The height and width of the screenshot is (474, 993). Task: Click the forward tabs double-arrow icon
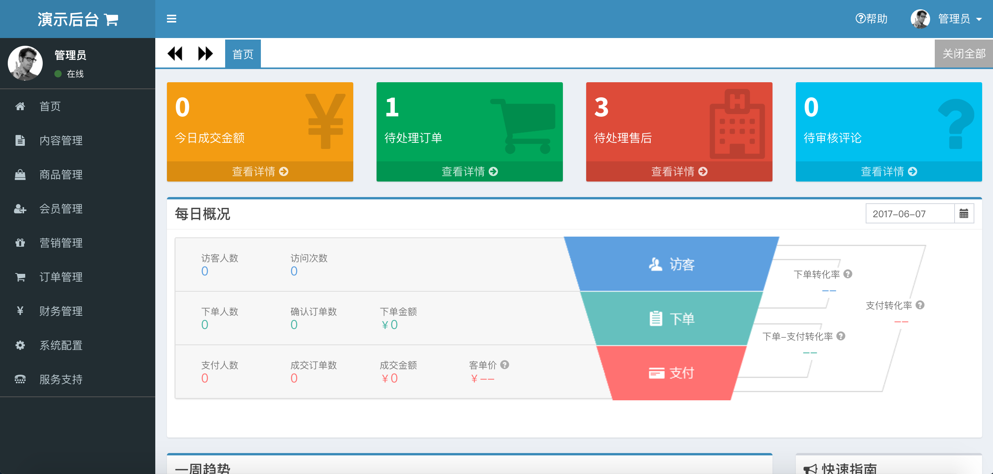pos(205,54)
